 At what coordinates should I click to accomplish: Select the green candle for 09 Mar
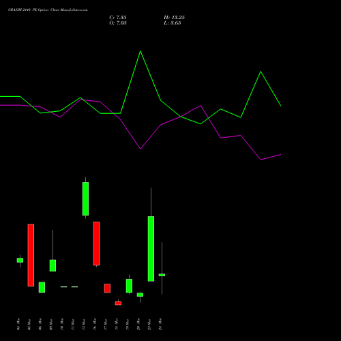pyautogui.click(x=53, y=265)
